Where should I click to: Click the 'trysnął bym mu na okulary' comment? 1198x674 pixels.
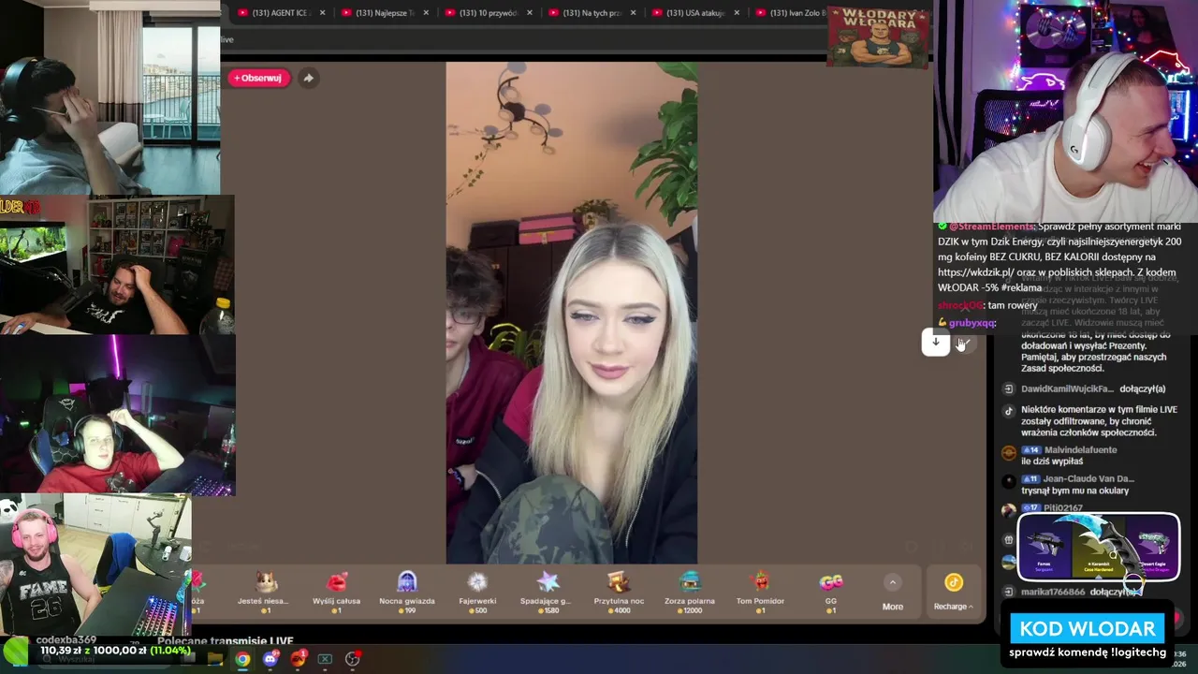click(x=1074, y=491)
